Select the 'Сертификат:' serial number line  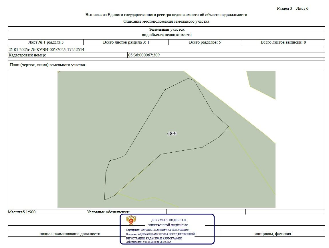point(157,230)
